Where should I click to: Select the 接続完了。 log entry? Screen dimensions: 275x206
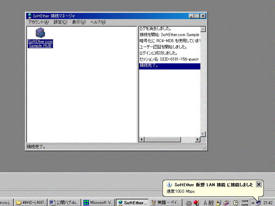(169, 65)
